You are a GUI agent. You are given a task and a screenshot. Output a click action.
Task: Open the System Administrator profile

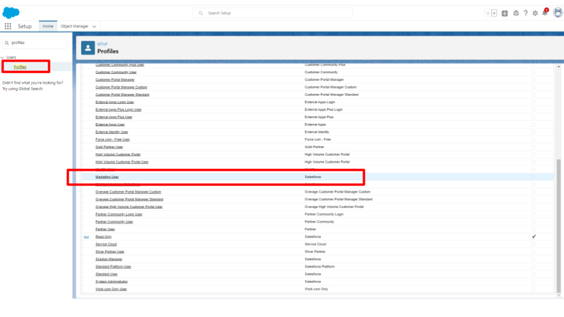tap(112, 282)
